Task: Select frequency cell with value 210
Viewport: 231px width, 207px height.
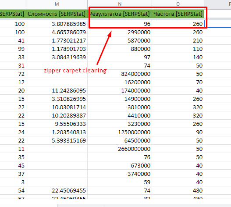Action: coord(178,40)
